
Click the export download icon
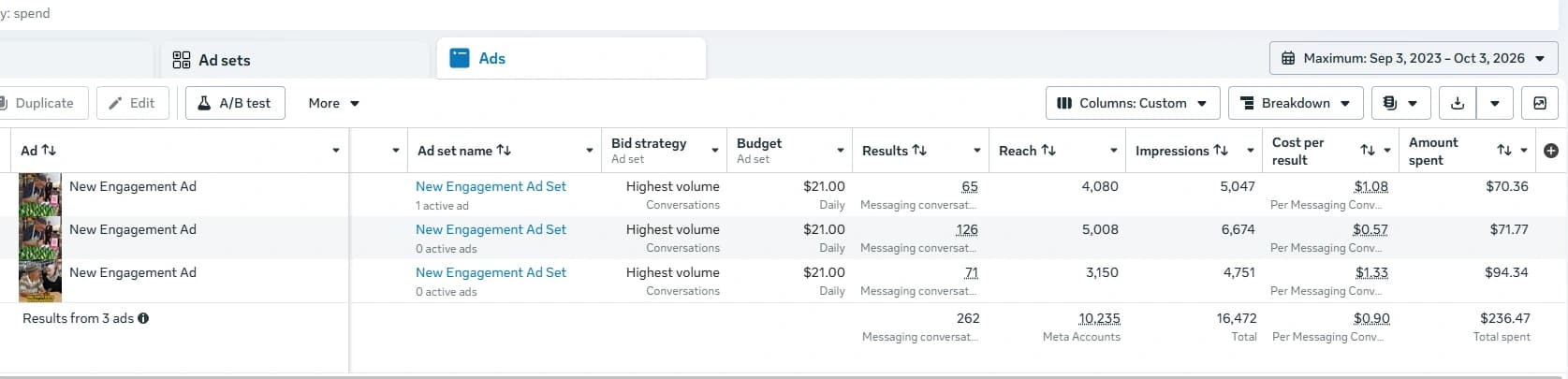[1457, 104]
